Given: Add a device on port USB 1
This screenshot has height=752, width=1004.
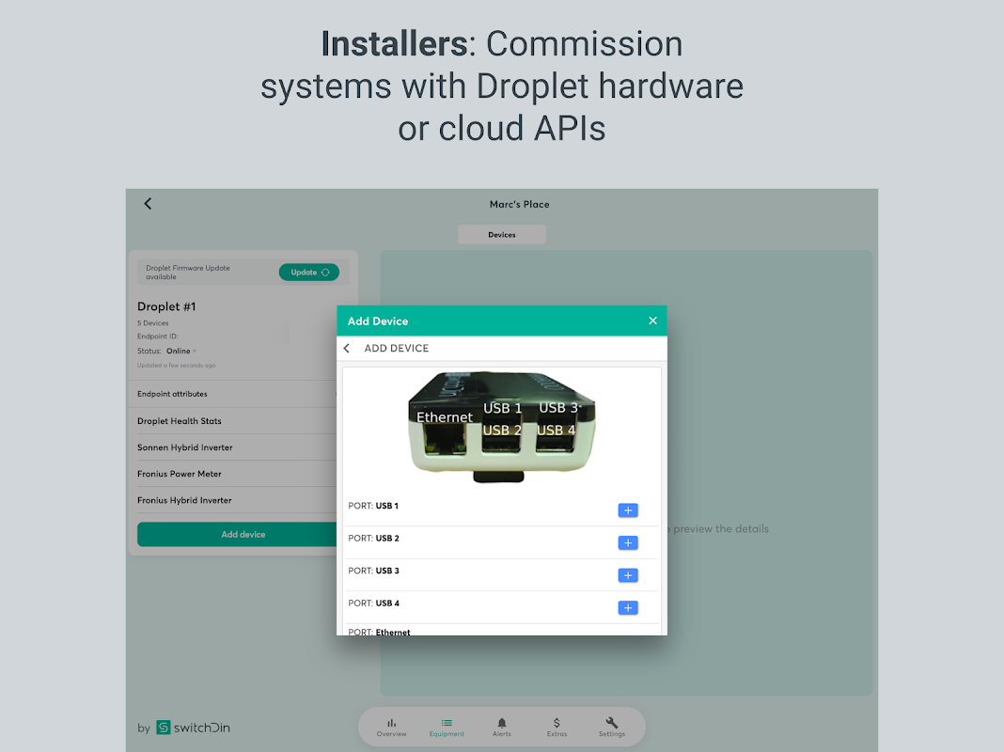Looking at the screenshot, I should [x=628, y=510].
